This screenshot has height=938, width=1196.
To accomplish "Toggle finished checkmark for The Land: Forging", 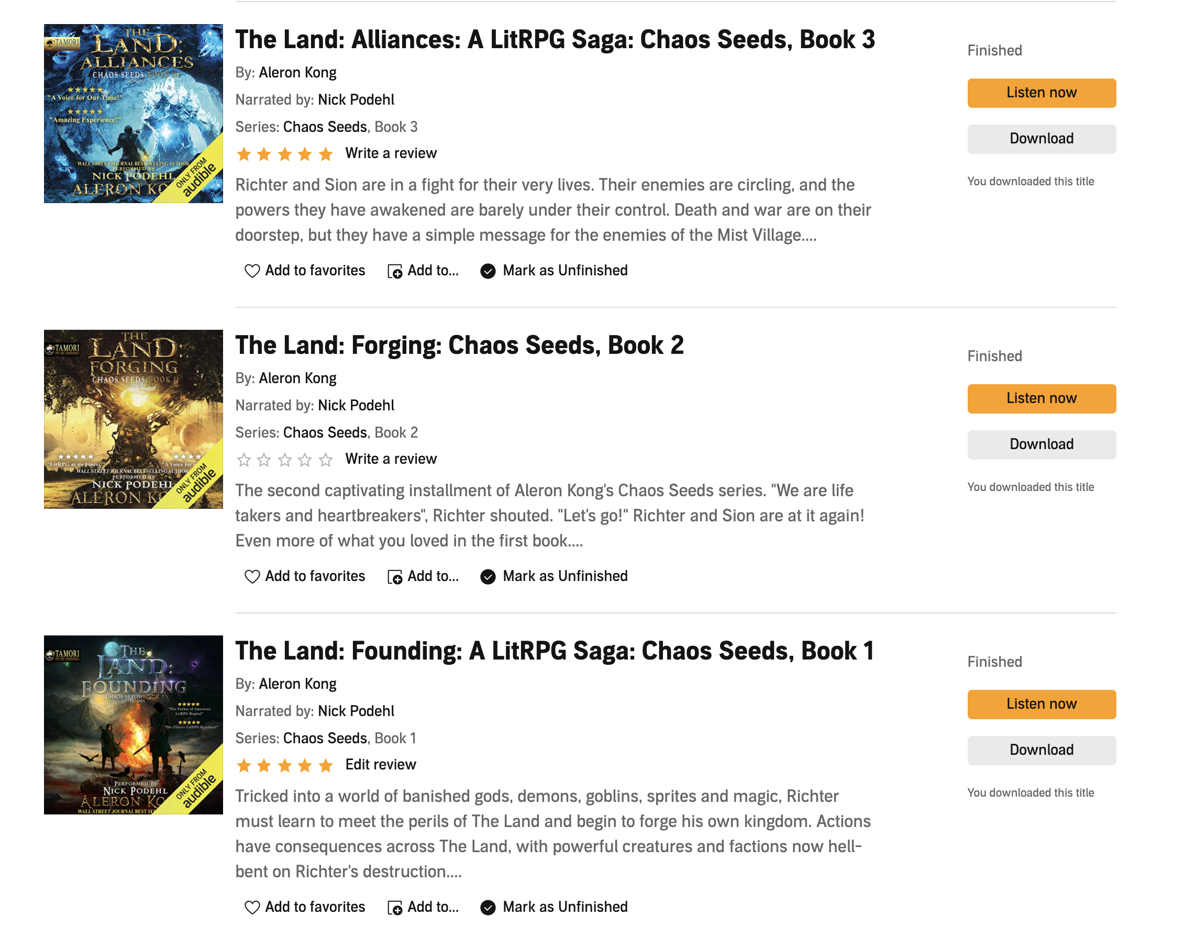I will click(x=488, y=577).
